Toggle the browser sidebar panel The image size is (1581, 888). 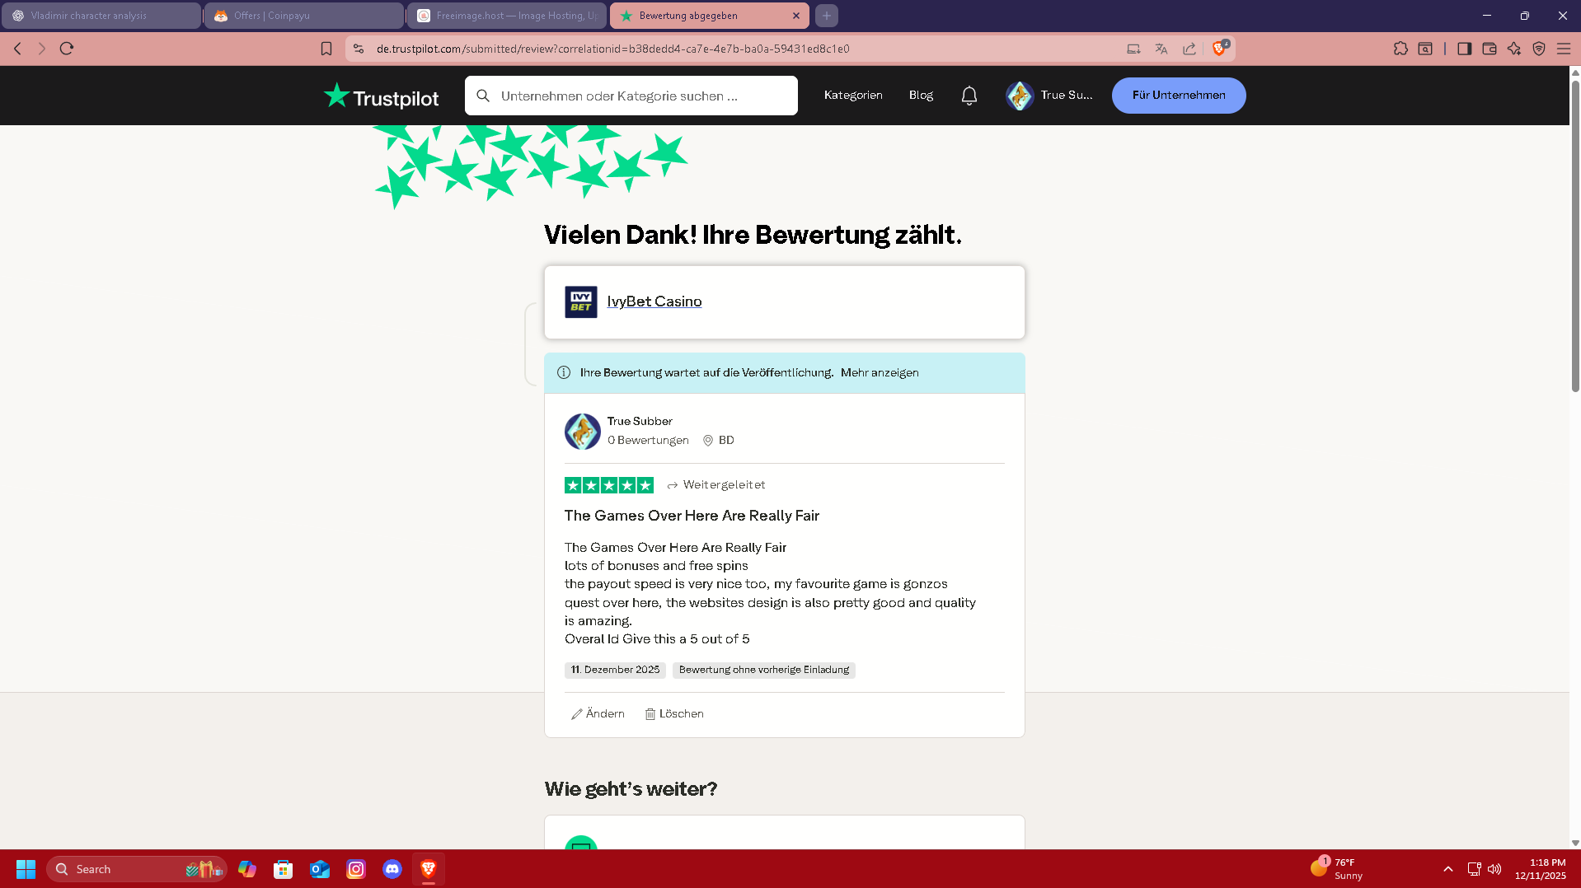point(1465,49)
